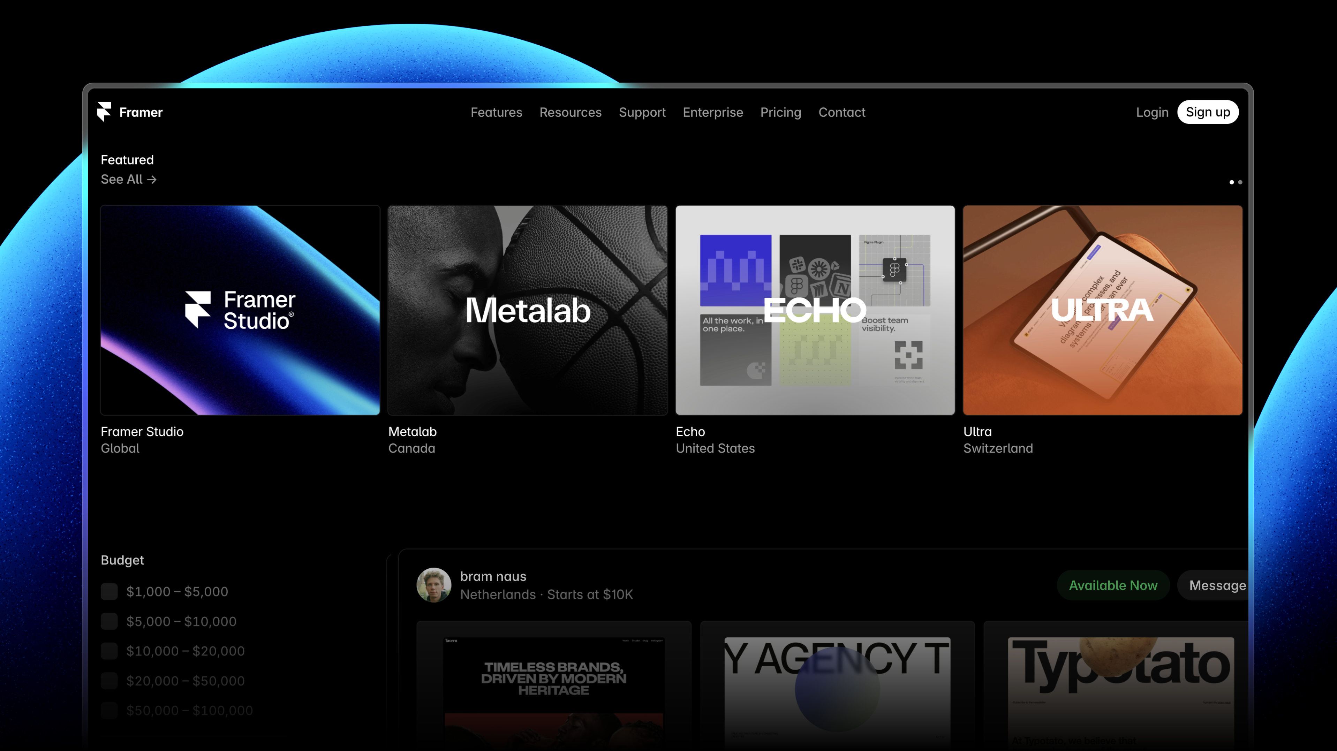Click the Echo featured card
This screenshot has height=751, width=1337.
(x=815, y=309)
